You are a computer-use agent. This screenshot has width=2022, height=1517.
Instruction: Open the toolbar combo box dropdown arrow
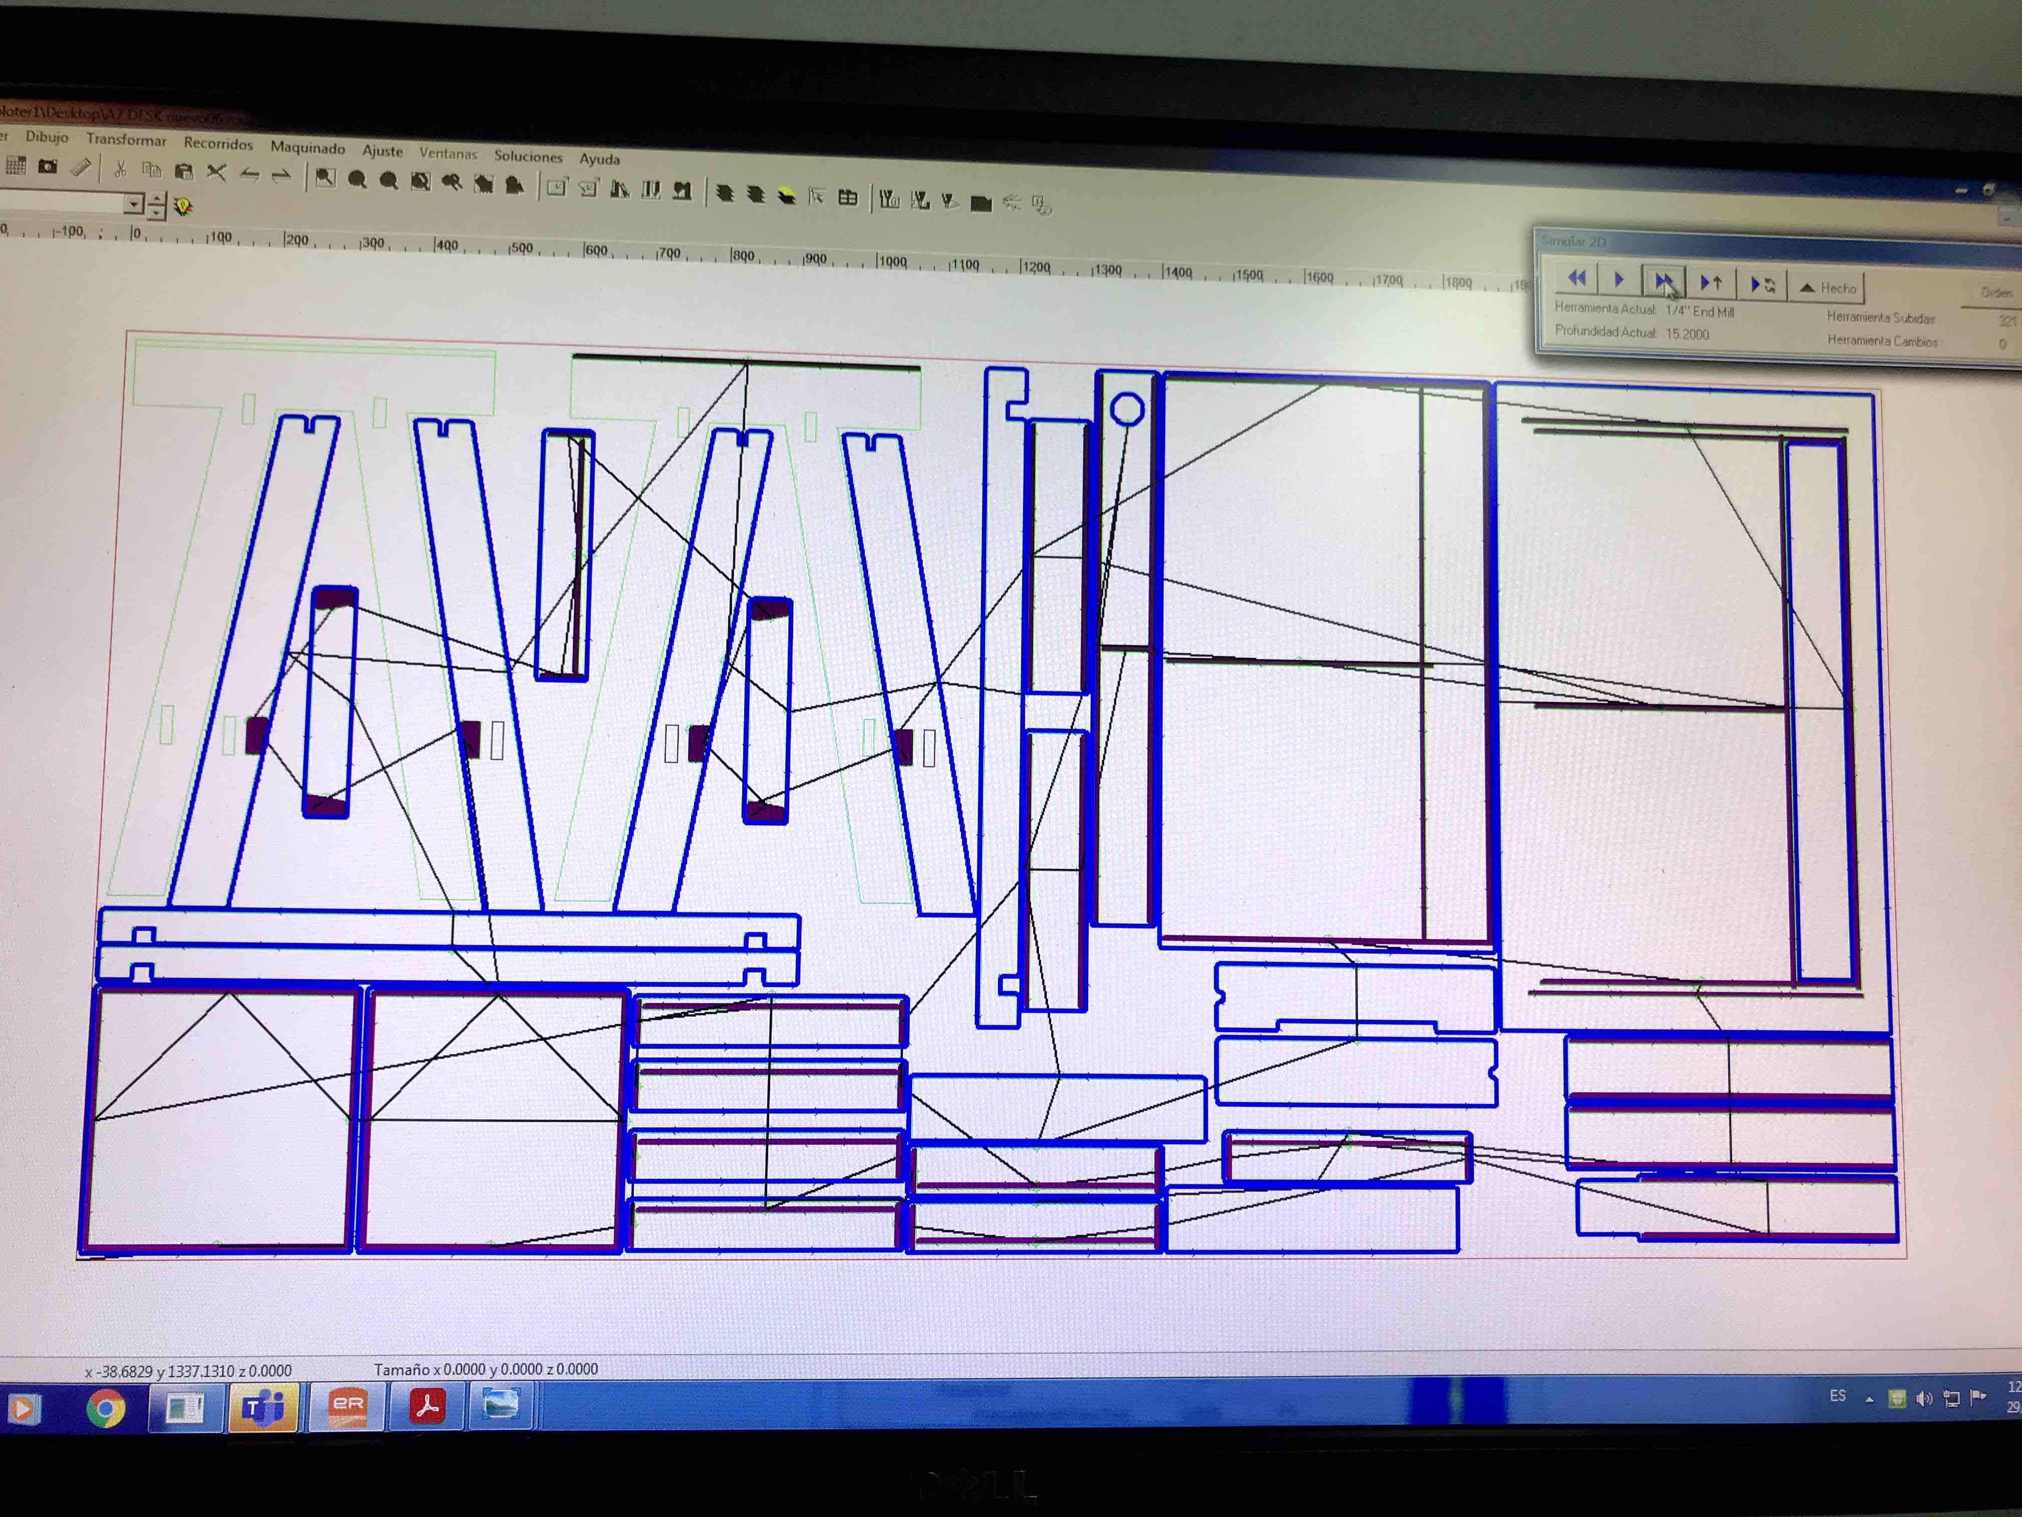pos(134,203)
